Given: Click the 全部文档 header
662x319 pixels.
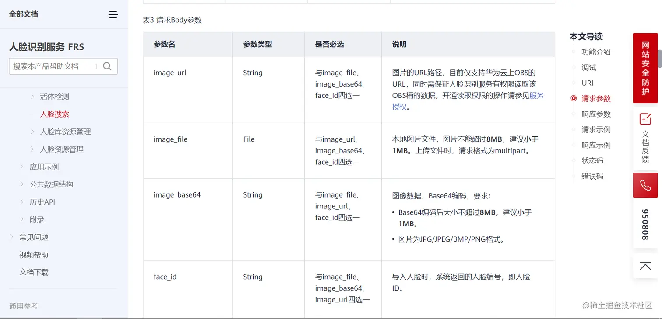Looking at the screenshot, I should coord(24,14).
